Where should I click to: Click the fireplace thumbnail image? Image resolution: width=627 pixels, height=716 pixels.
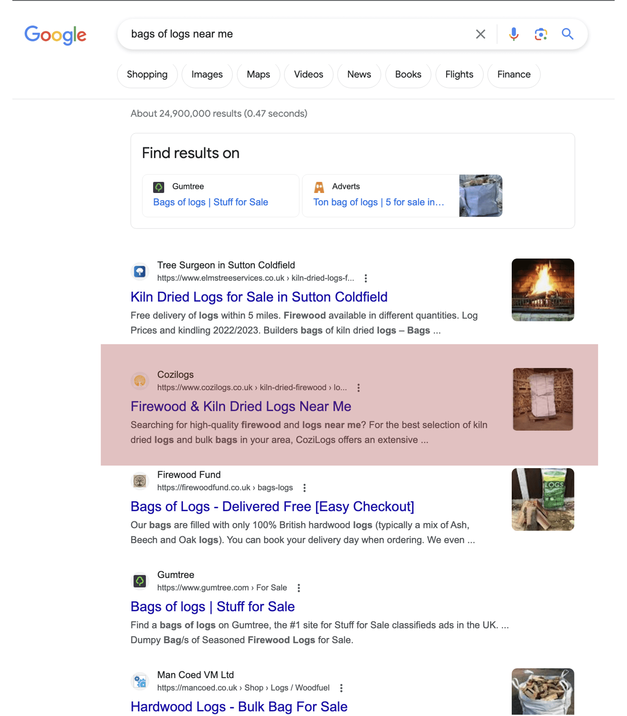point(543,290)
